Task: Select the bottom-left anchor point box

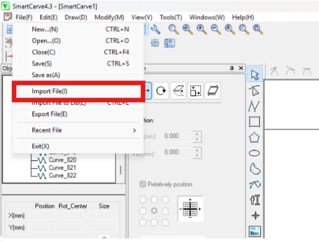Action: click(x=142, y=223)
